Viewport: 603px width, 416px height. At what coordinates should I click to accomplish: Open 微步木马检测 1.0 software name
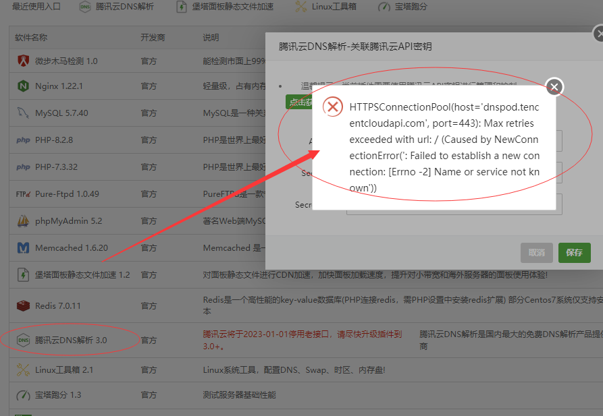pyautogui.click(x=66, y=61)
